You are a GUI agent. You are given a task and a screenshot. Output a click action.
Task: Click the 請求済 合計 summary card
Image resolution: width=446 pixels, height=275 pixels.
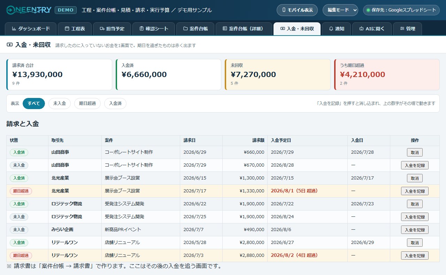59,75
